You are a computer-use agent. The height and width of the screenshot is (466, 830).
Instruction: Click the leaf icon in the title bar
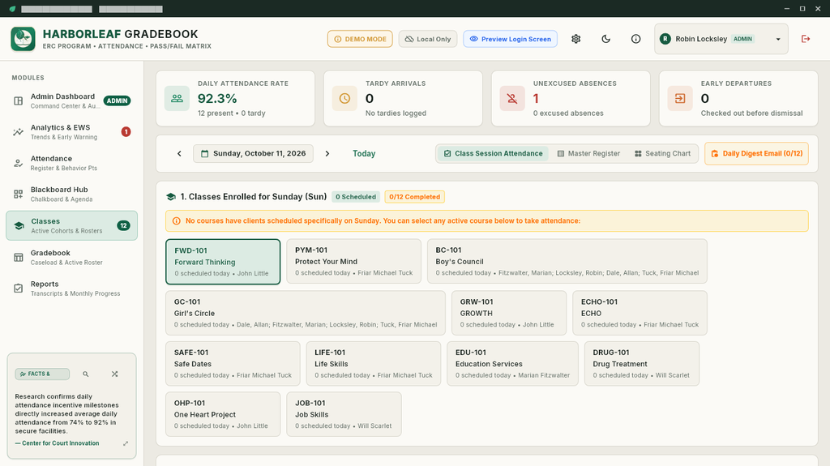[x=12, y=8]
